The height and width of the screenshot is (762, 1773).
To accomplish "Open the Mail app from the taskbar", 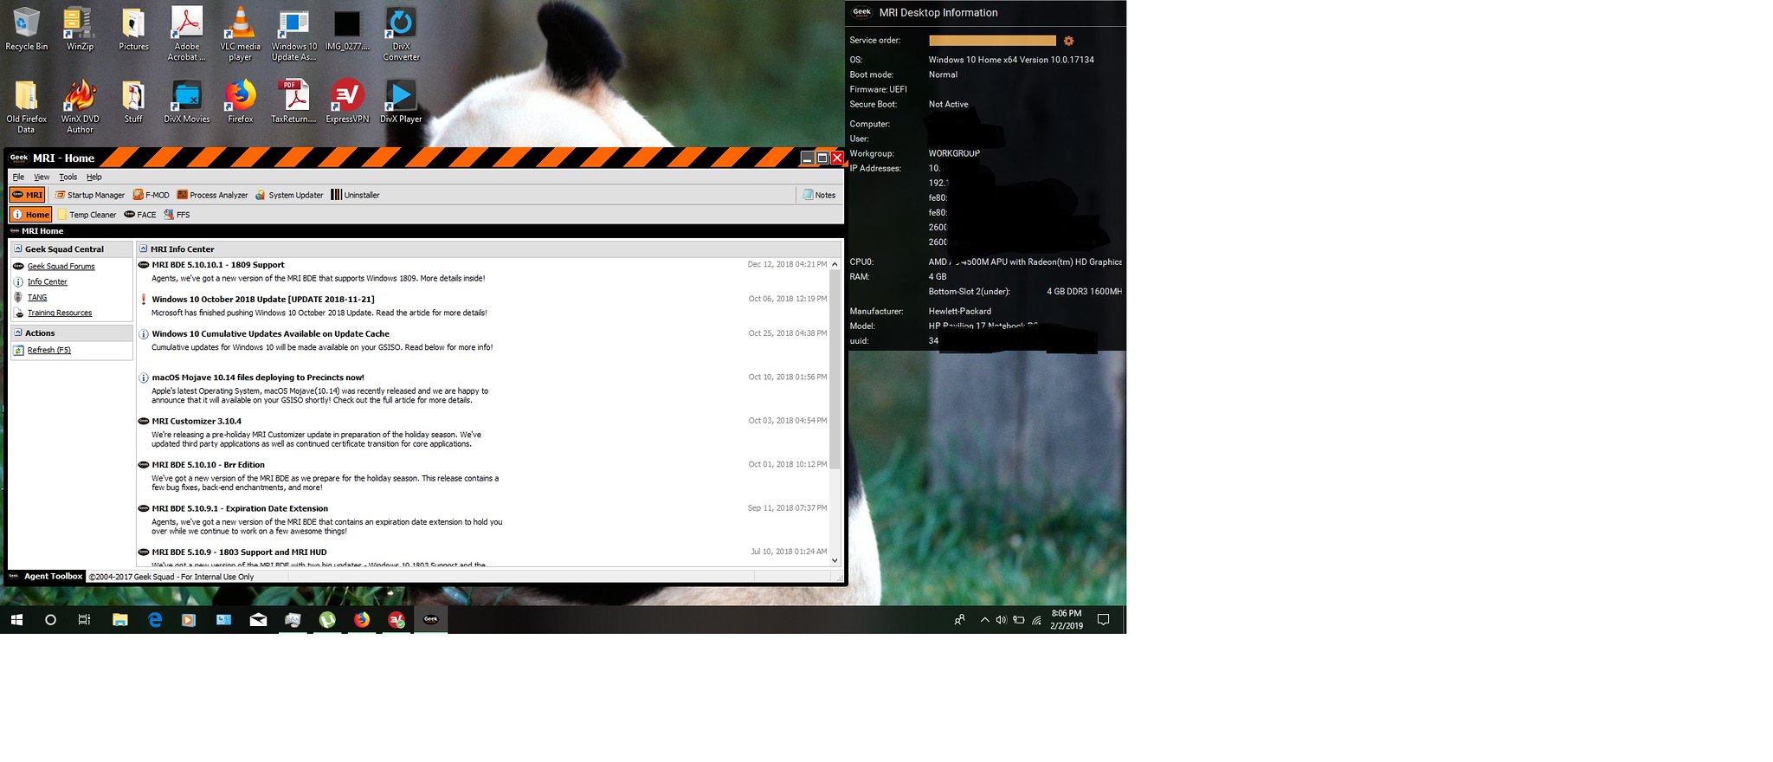I will click(x=258, y=620).
